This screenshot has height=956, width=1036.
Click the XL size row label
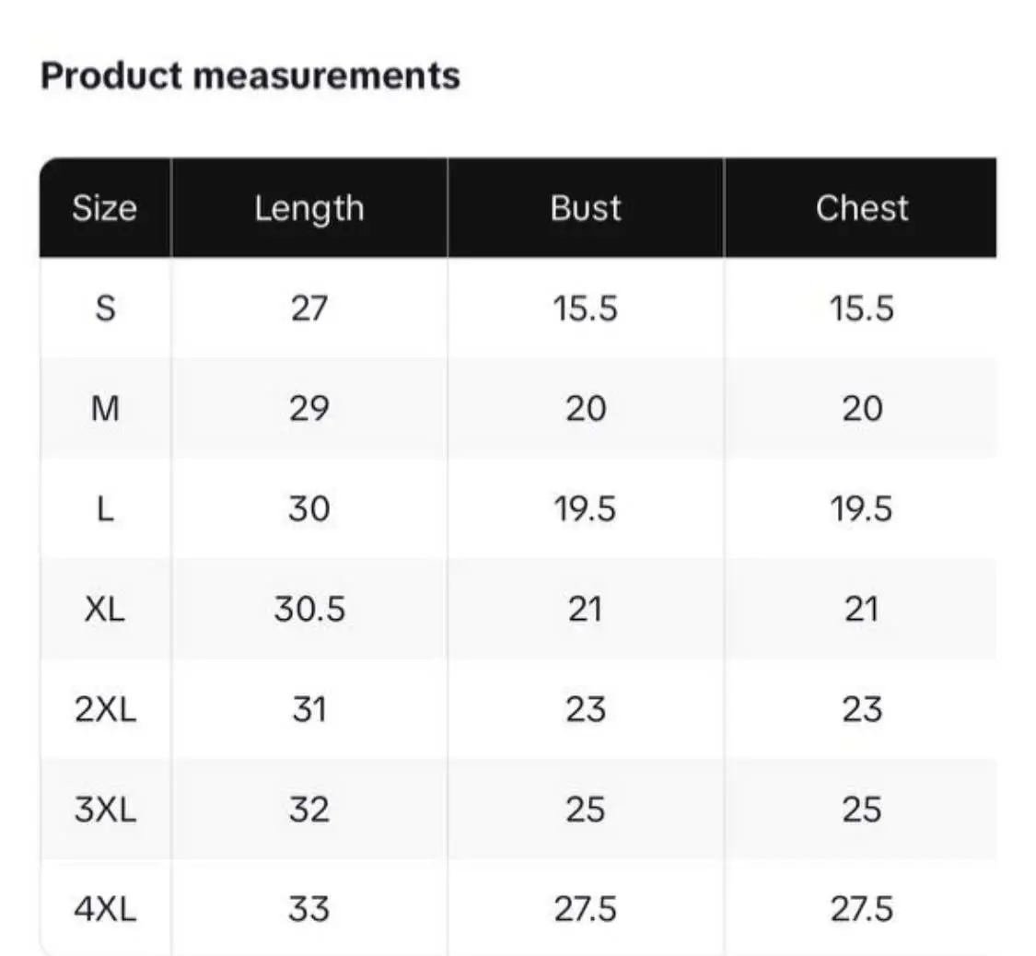click(x=105, y=610)
